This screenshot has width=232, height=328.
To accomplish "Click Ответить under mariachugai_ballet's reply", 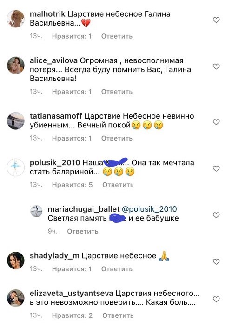I will tap(83, 231).
